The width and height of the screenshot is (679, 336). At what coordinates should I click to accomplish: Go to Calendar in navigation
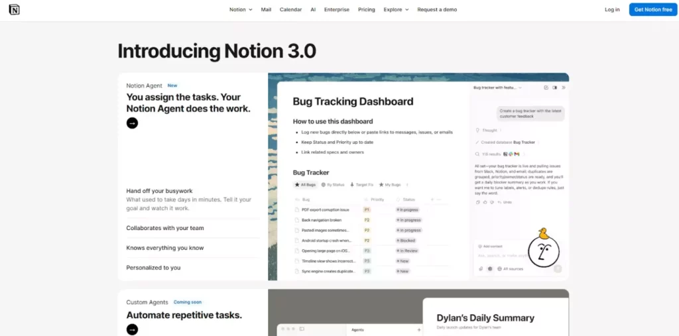pos(290,9)
